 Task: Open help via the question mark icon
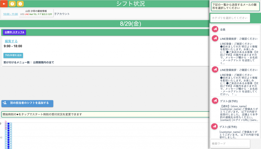[12, 4]
